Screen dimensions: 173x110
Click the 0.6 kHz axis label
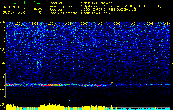point(2,105)
